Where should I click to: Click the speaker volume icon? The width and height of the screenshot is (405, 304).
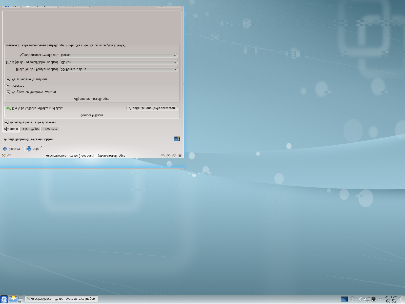pyautogui.click(x=367, y=299)
